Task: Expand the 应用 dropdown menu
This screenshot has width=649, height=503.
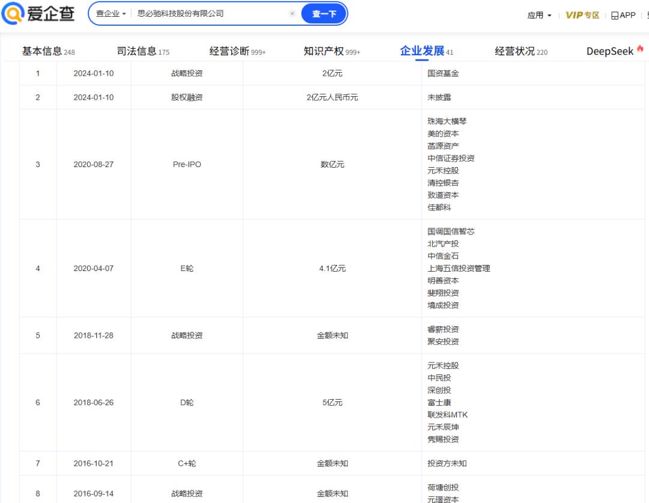Action: tap(539, 15)
